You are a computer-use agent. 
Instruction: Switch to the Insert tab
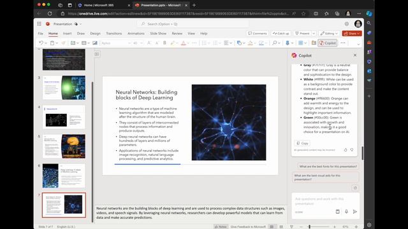tap(67, 34)
